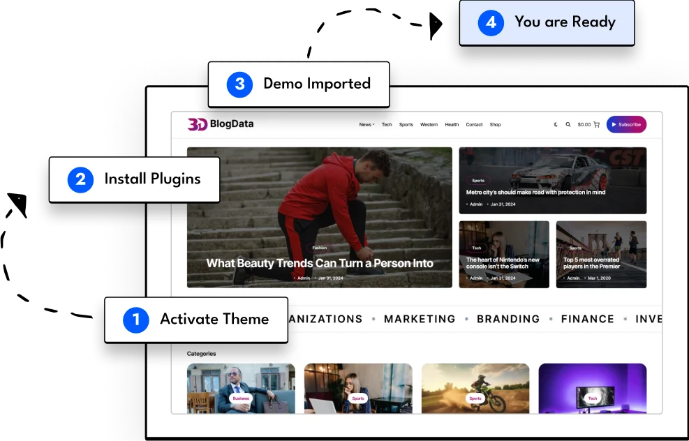Click BRANDING in the scrolling ticker
689x441 pixels.
click(508, 319)
